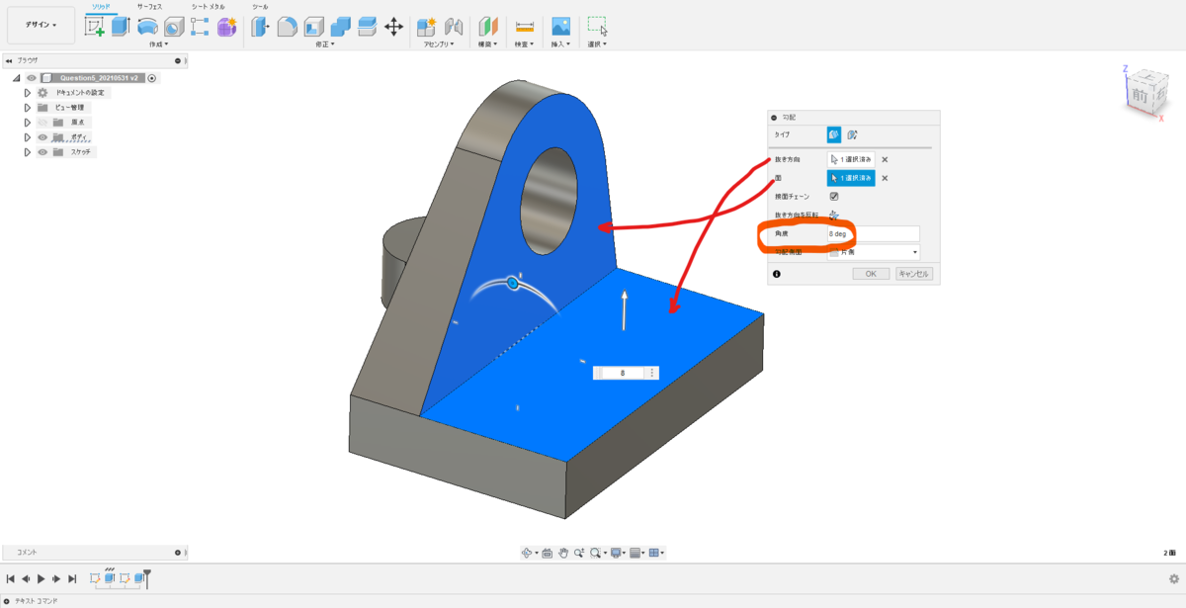
Task: Click the angle input field 8 deg
Action: click(x=874, y=234)
